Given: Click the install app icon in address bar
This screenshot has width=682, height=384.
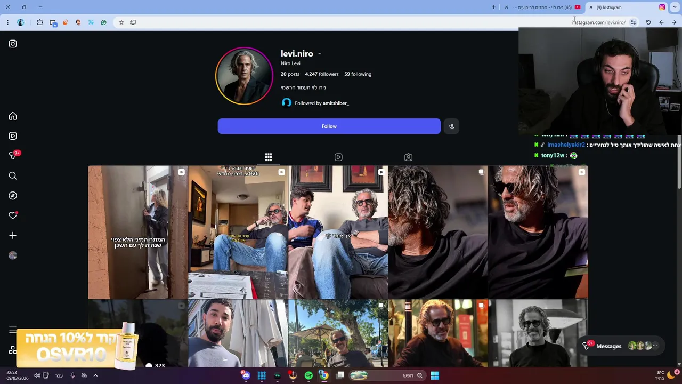Looking at the screenshot, I should click(x=133, y=22).
